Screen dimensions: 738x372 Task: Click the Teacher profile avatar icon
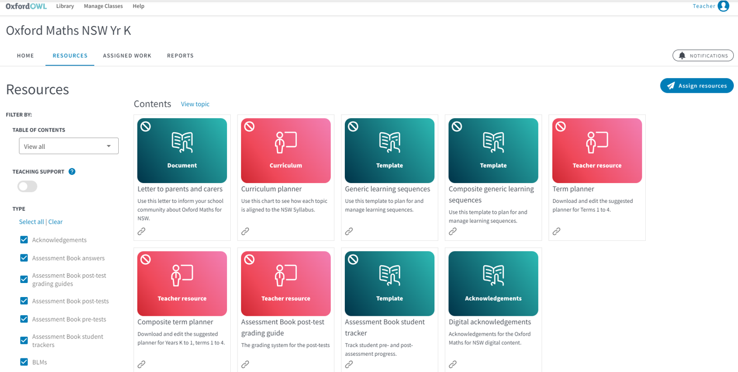tap(723, 6)
